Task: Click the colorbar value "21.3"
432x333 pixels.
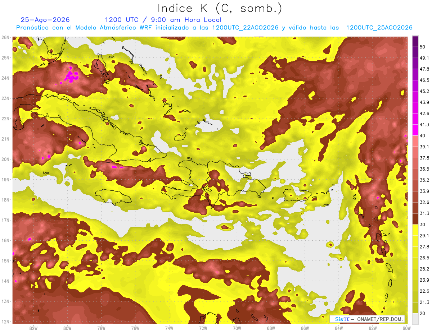Action: (x=424, y=302)
